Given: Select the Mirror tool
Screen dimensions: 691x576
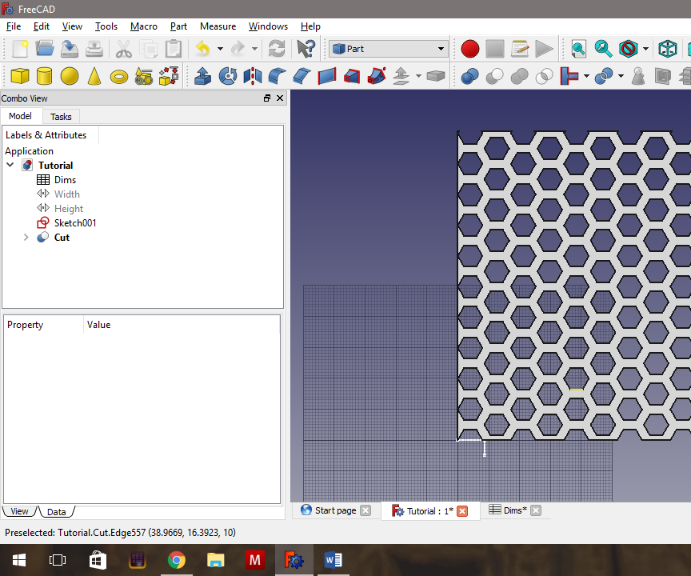Looking at the screenshot, I should pyautogui.click(x=254, y=76).
